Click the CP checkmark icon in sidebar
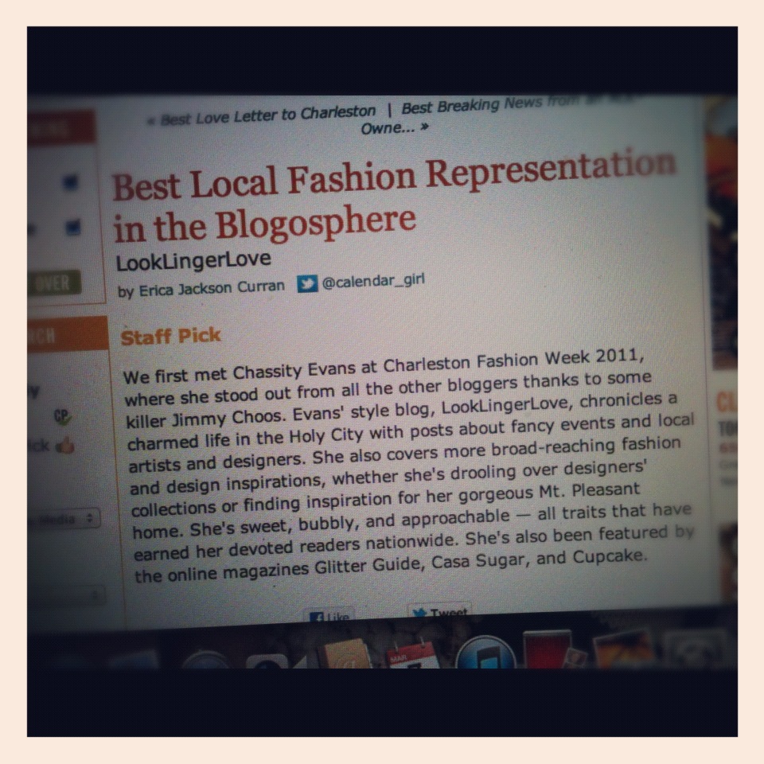 pos(62,417)
